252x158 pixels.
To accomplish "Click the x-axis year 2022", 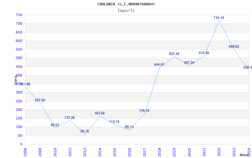I will tap(219, 152).
